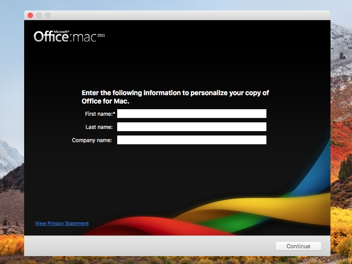Viewport: 352px width, 264px height.
Task: Focus the Last name text box
Action: [x=192, y=127]
